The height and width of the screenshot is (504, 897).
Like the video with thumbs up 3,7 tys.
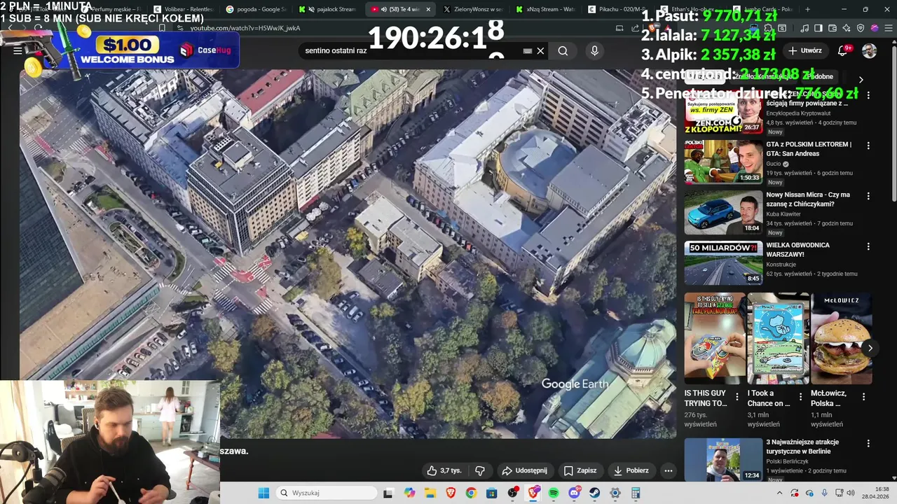pyautogui.click(x=444, y=470)
